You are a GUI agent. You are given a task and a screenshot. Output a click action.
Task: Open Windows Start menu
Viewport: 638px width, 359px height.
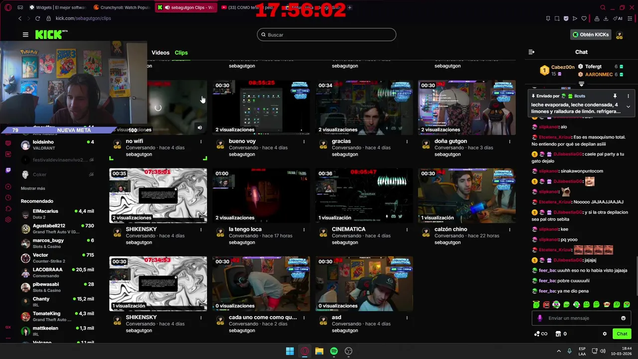click(x=290, y=351)
